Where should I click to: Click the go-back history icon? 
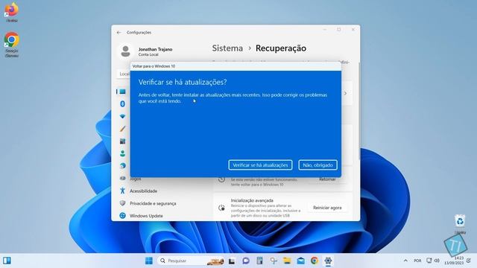(222, 179)
